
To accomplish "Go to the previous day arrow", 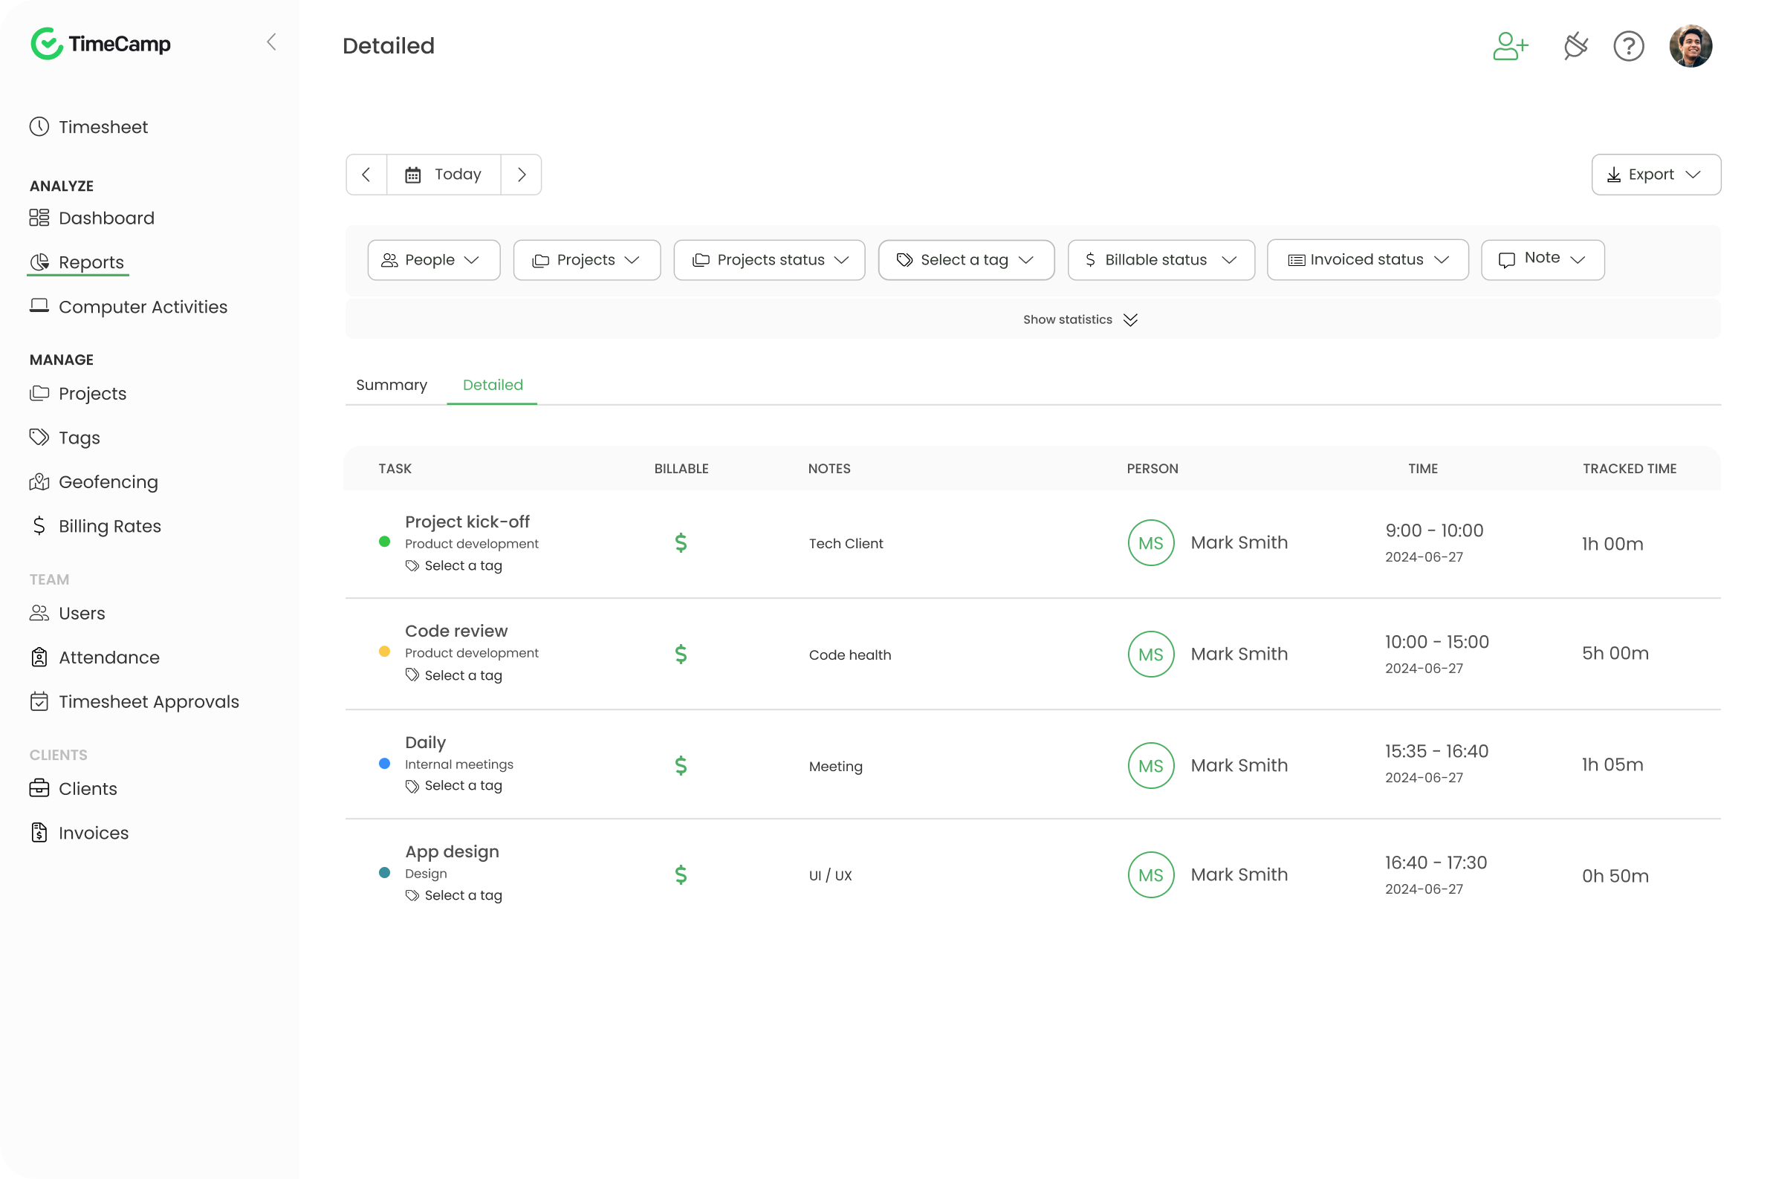I will 366,175.
